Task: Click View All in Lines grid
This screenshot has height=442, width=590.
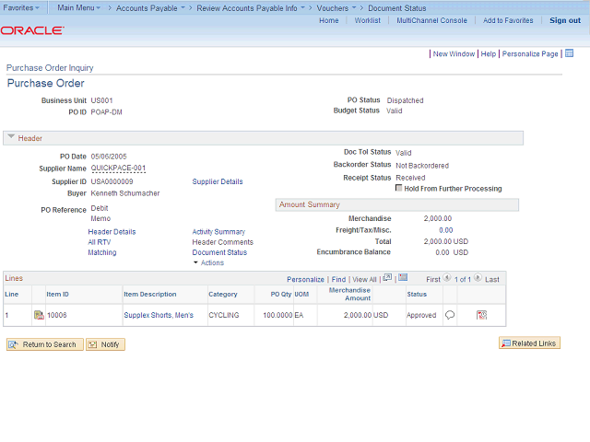Action: click(x=364, y=279)
